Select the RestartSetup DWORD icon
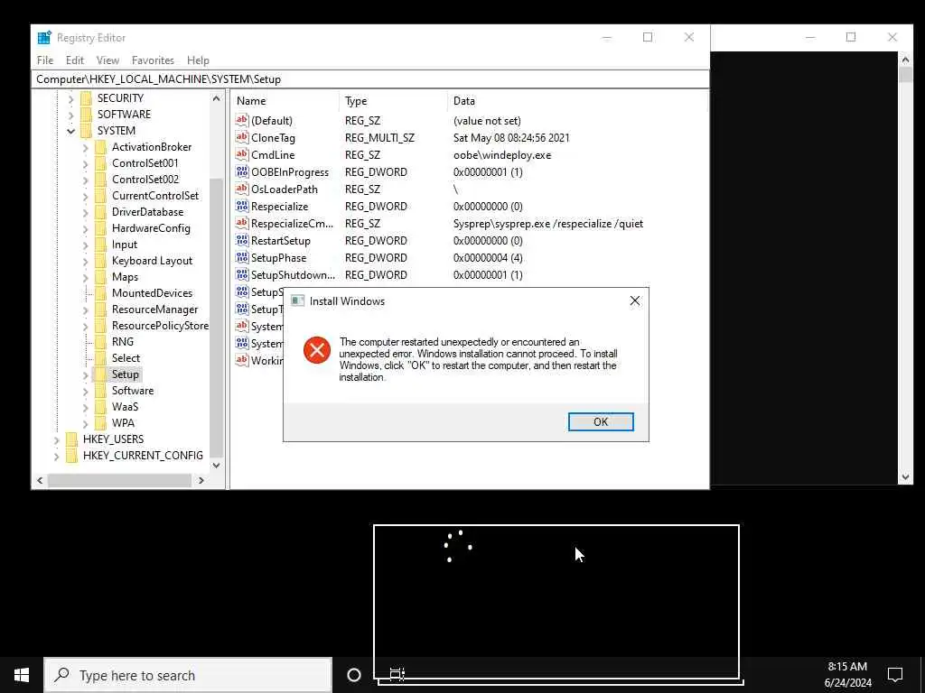Viewport: 925px width, 693px height. point(242,240)
